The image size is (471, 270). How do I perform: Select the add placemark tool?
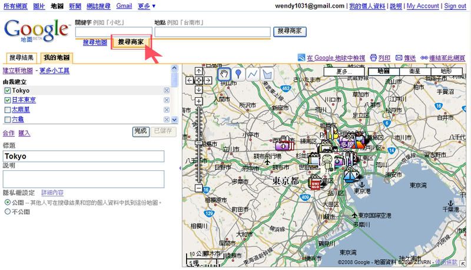pos(238,74)
